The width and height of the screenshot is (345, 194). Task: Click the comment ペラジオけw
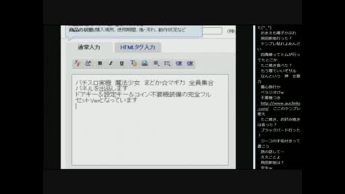pyautogui.click(x=272, y=92)
